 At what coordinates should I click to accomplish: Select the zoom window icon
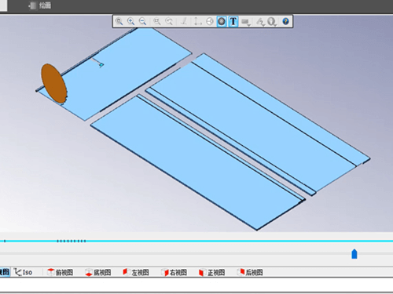tap(157, 21)
